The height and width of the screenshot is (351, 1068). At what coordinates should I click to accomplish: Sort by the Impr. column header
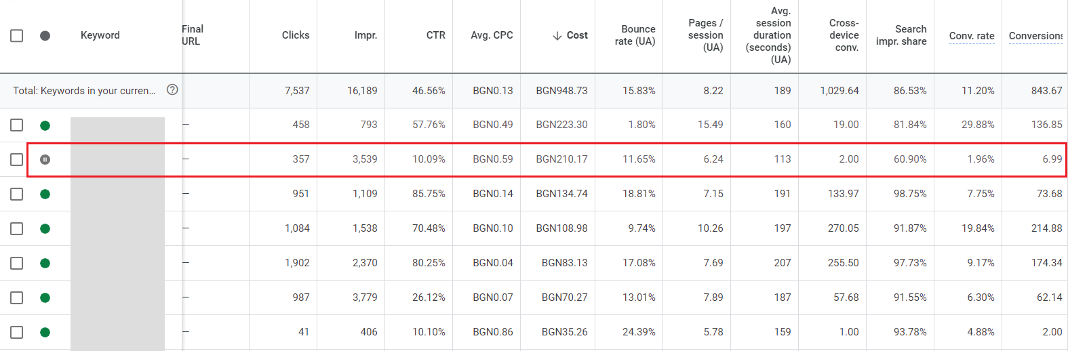(365, 35)
